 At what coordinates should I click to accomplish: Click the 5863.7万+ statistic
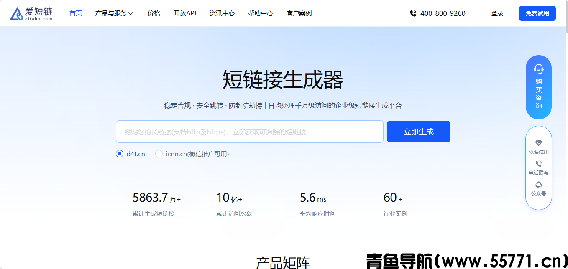point(157,198)
